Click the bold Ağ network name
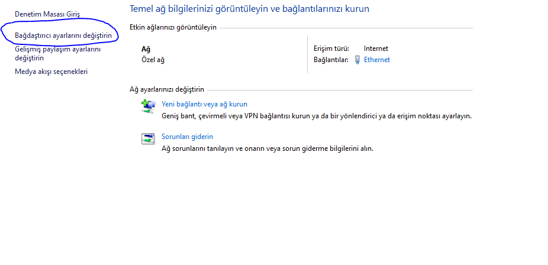The width and height of the screenshot is (548, 265). [146, 49]
